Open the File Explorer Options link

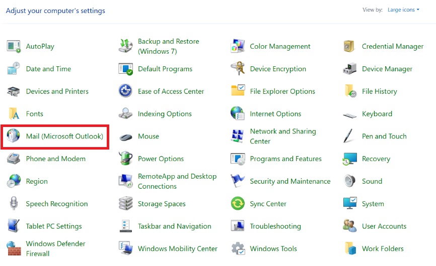(282, 92)
